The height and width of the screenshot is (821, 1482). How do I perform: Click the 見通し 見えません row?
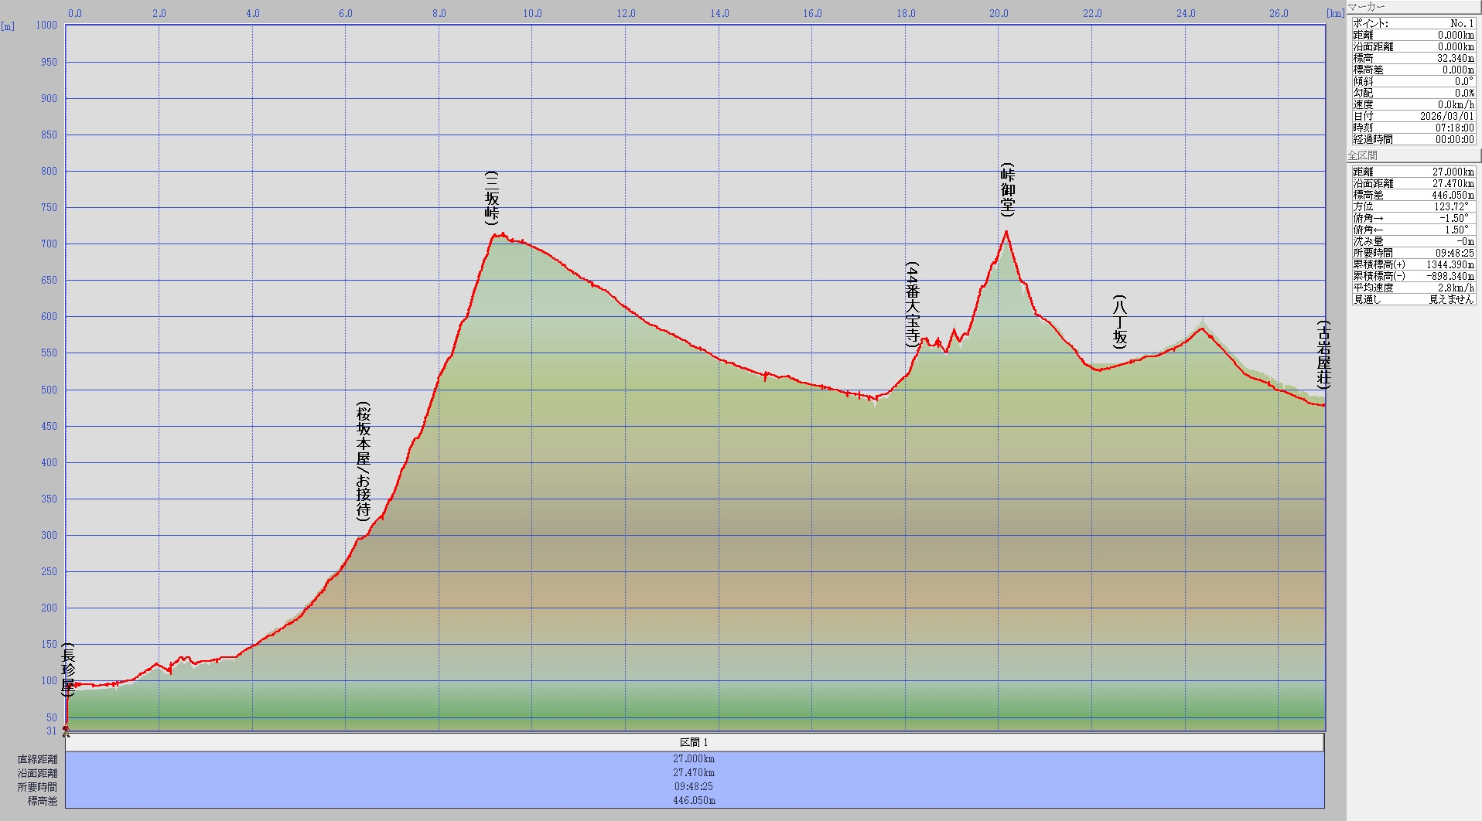[x=1412, y=299]
